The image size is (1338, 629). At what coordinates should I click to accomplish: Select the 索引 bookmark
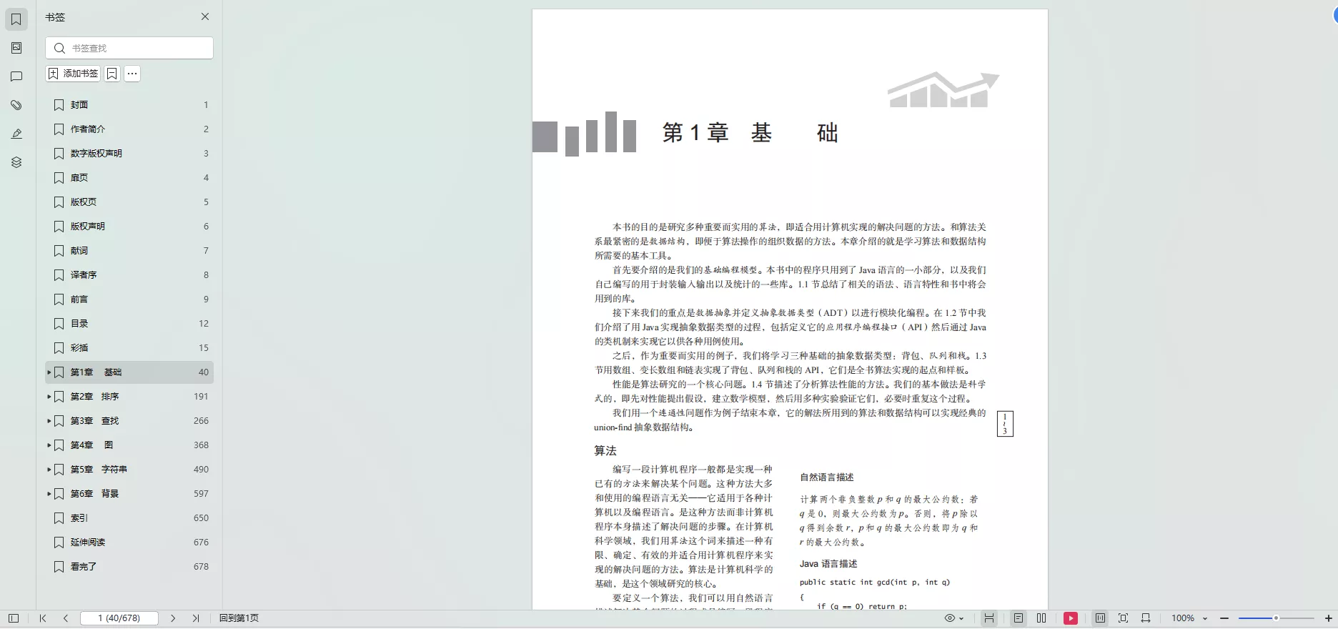pos(129,518)
